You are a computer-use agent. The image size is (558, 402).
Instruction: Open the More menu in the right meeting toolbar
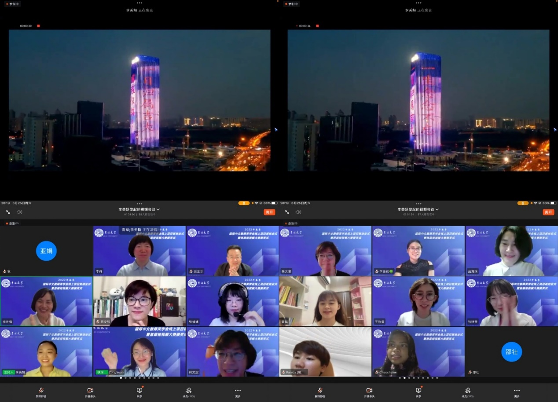(517, 391)
